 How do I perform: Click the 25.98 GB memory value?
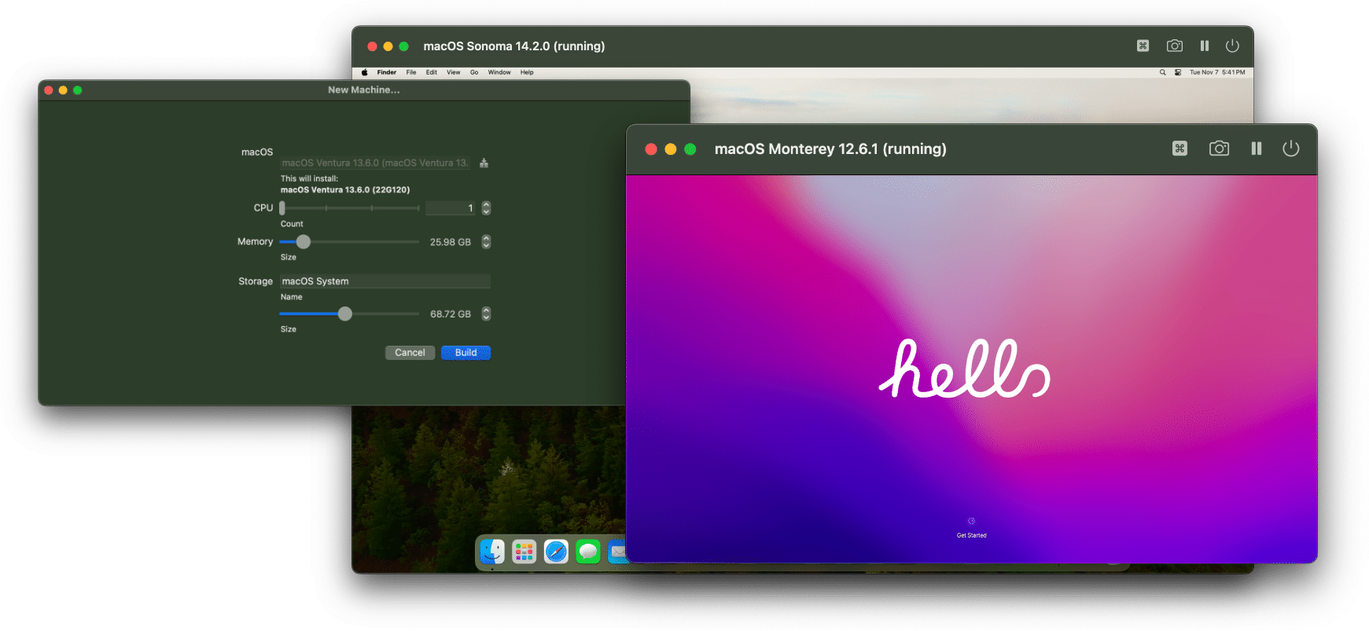coord(451,242)
